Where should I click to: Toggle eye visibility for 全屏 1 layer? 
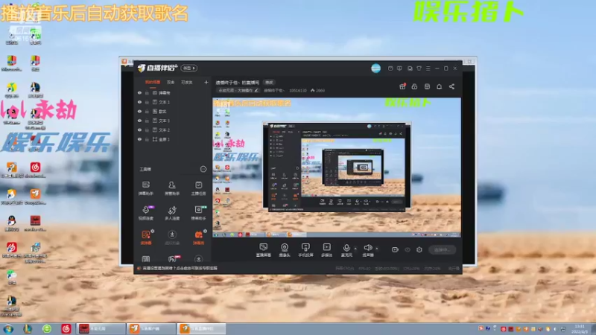139,139
